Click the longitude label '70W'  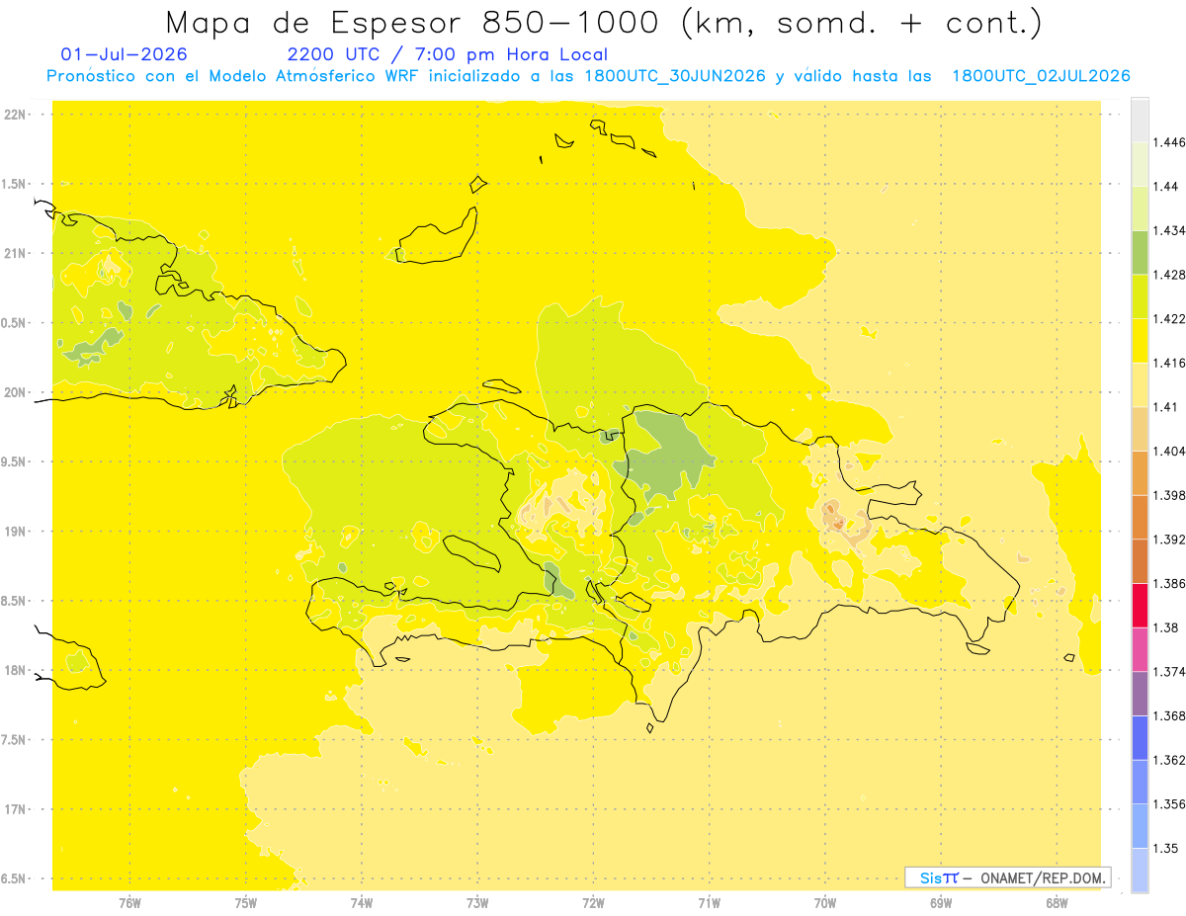pyautogui.click(x=825, y=903)
